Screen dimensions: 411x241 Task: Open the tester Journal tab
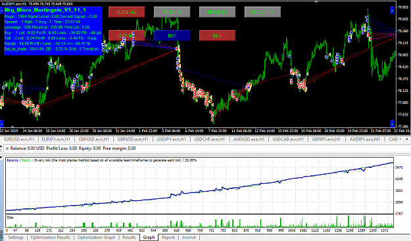click(189, 237)
